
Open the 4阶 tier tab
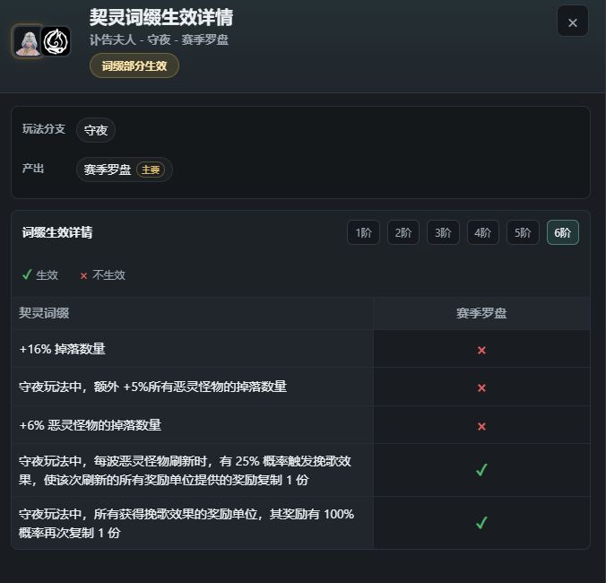[482, 232]
